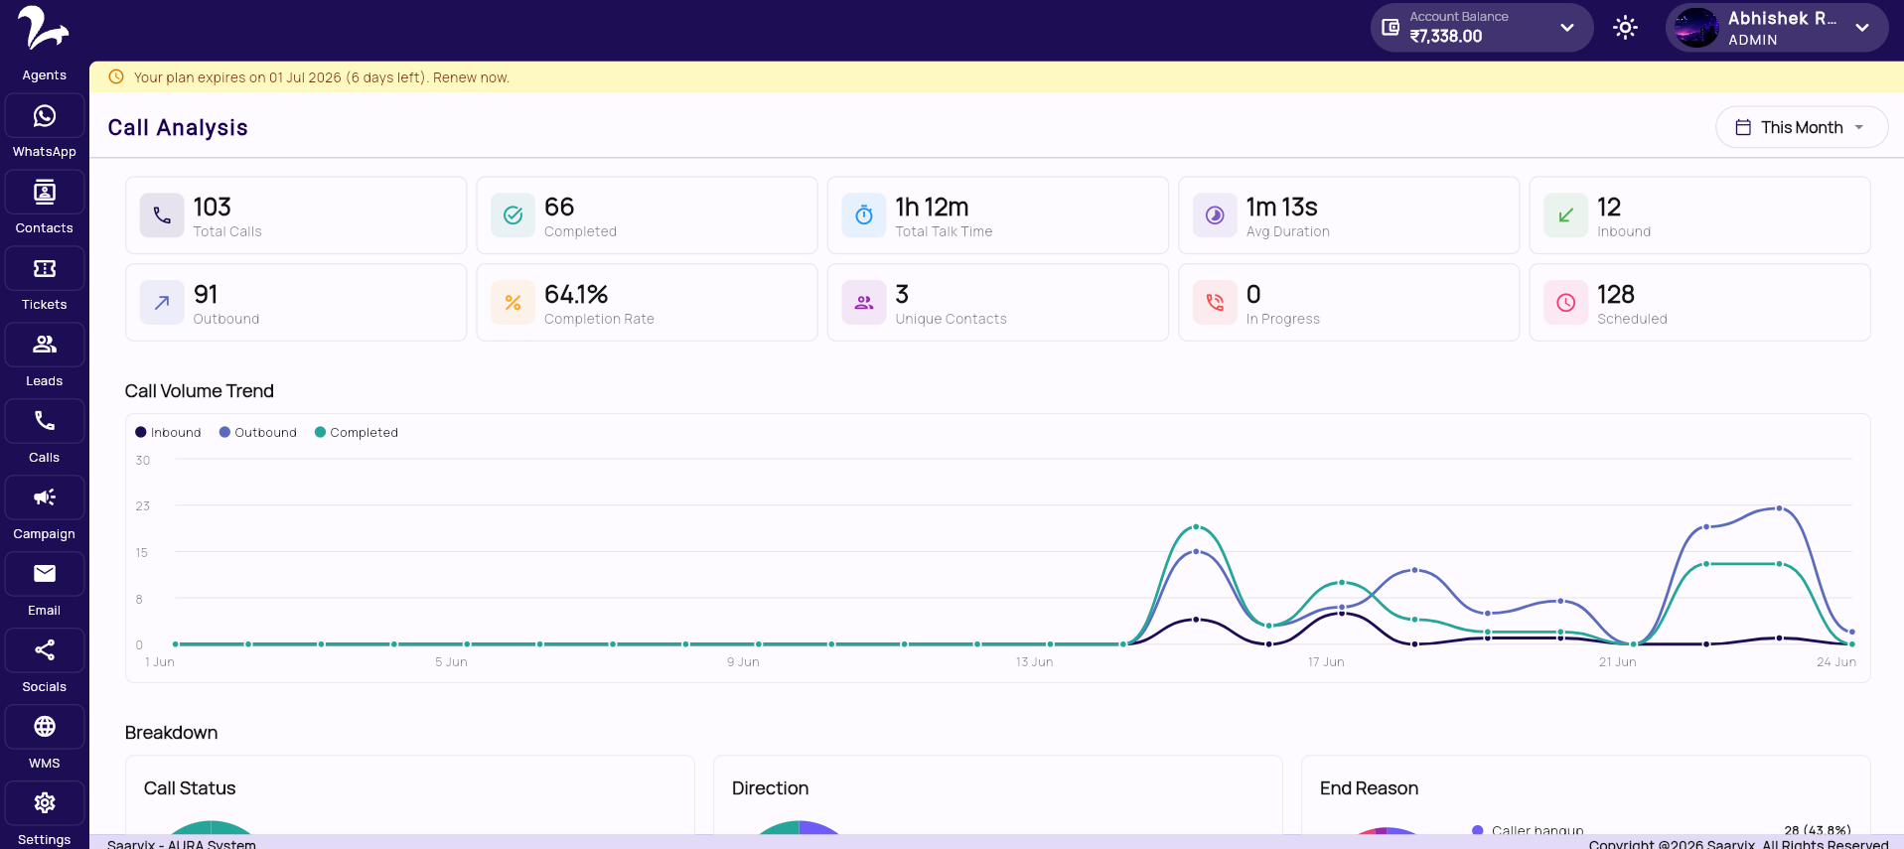
Task: Click the ₹7,338.00 balance amount
Action: (x=1446, y=36)
